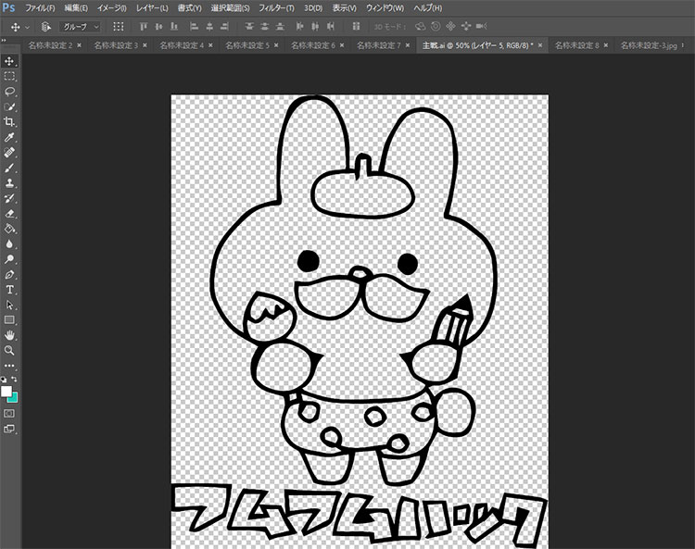
Task: Close the 名称未設定 4 document tab
Action: [210, 45]
